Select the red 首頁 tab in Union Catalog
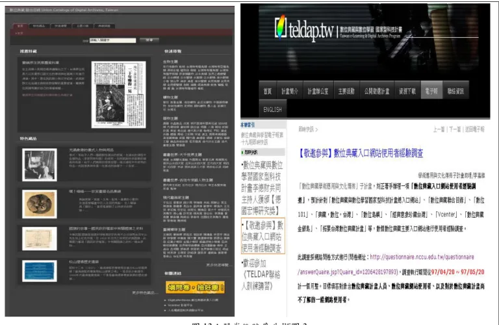 pos(20,26)
